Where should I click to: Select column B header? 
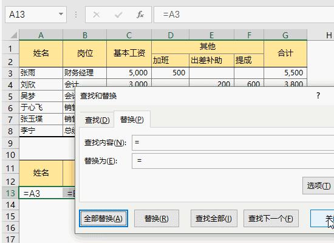(85, 35)
